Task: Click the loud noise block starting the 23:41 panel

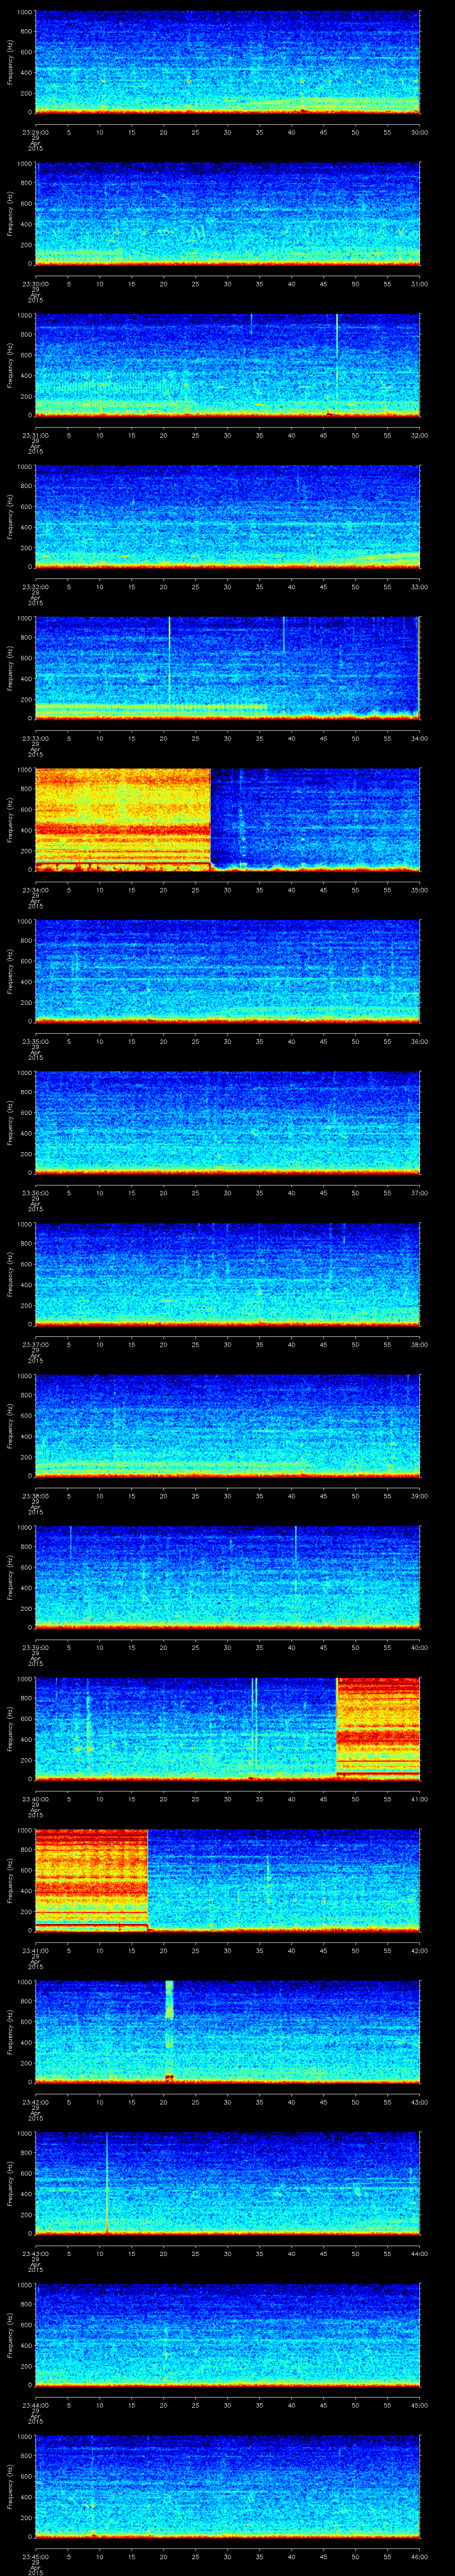Action: [91, 1879]
